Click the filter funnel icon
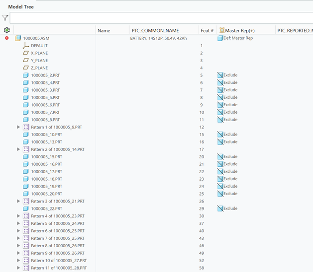Image resolution: width=313 pixels, height=272 pixels. click(5, 18)
